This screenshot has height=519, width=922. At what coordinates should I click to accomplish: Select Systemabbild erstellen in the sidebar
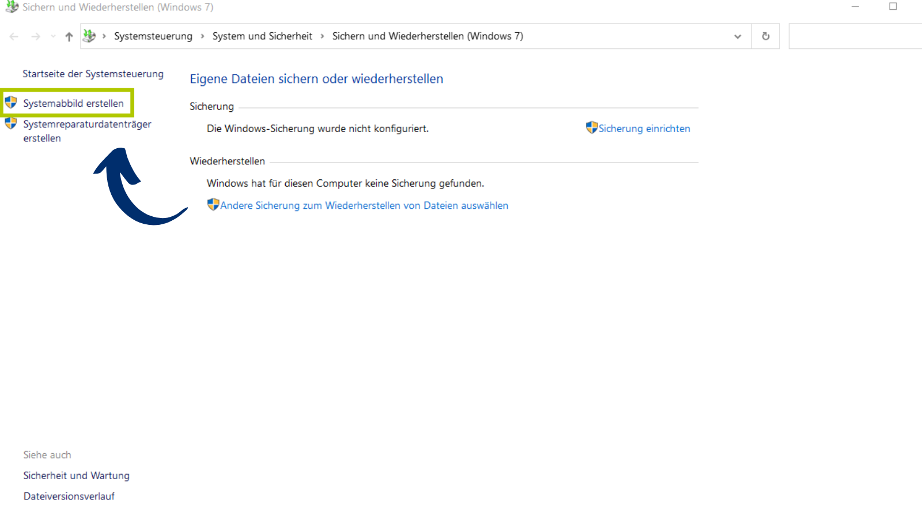(x=73, y=103)
